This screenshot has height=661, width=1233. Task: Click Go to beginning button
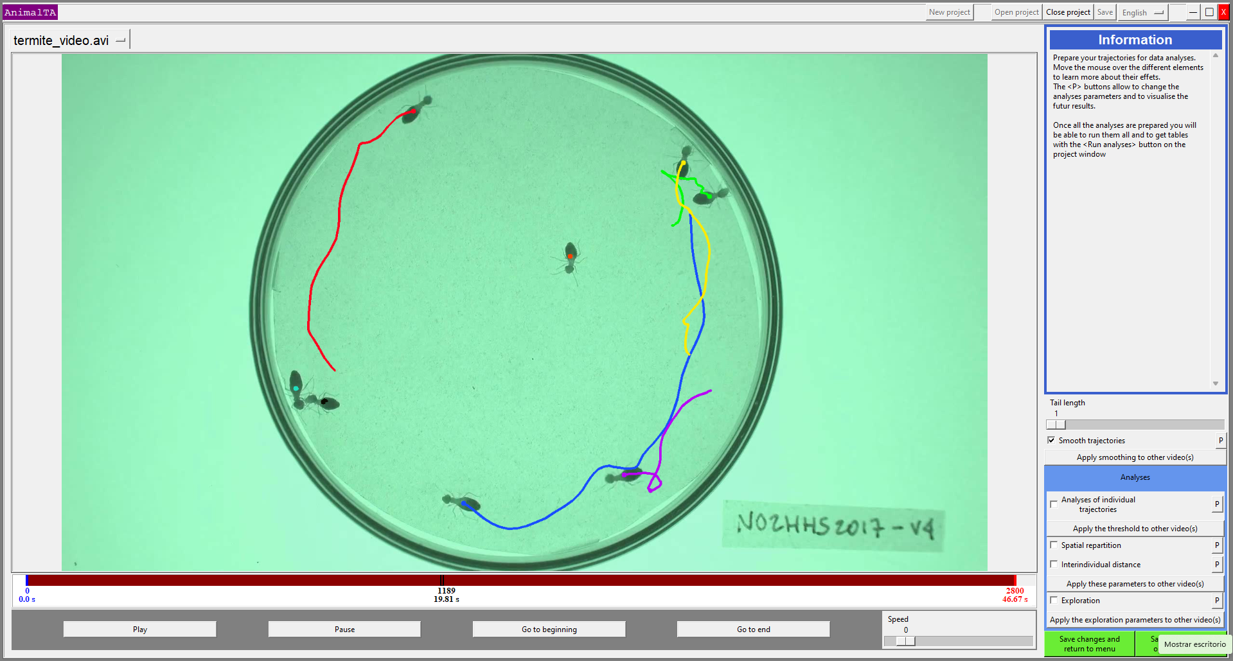pos(549,630)
